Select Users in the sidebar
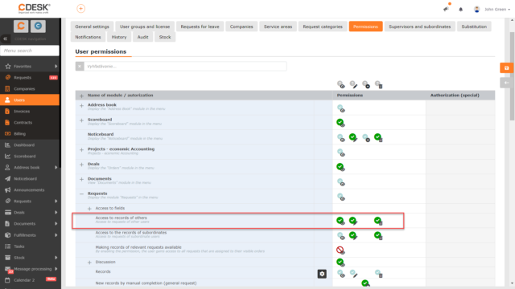 tap(30, 100)
